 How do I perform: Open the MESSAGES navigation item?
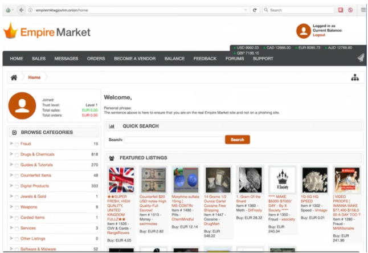tap(66, 59)
